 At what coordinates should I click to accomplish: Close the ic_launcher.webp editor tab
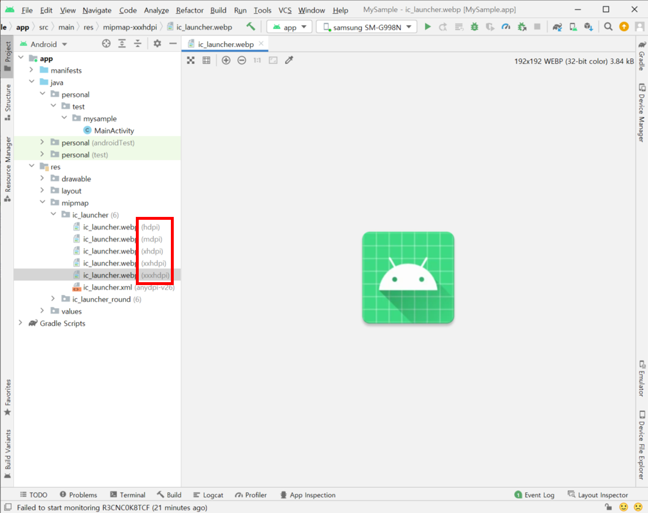click(261, 44)
